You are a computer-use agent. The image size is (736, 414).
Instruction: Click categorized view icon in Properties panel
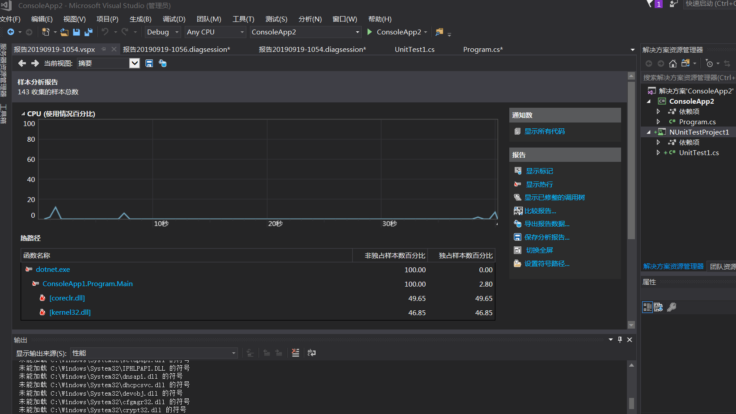[647, 307]
